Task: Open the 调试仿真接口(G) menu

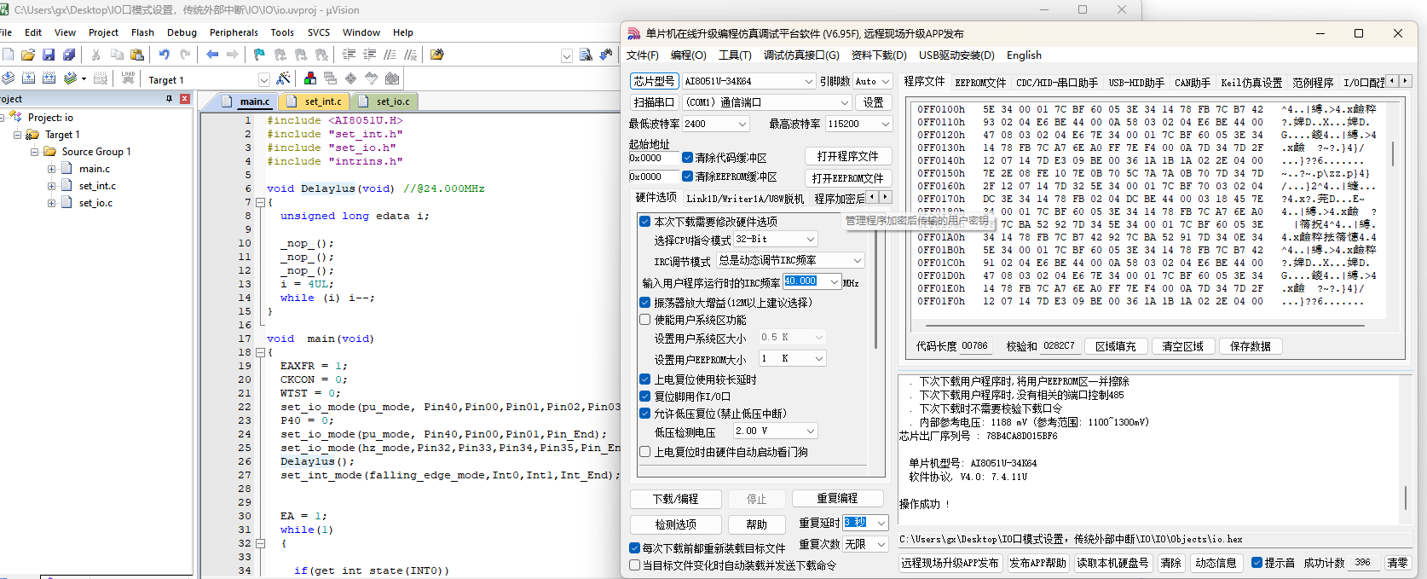Action: pos(801,55)
